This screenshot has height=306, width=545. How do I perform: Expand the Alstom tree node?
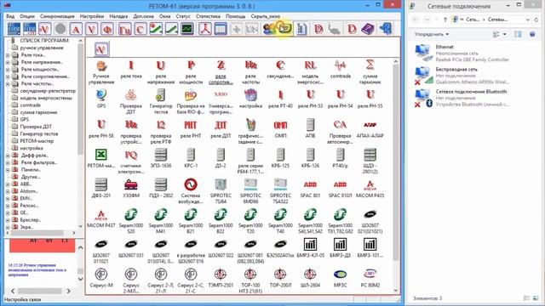8,191
